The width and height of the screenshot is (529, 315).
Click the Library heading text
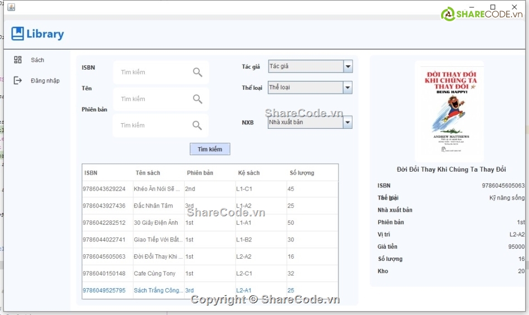45,34
